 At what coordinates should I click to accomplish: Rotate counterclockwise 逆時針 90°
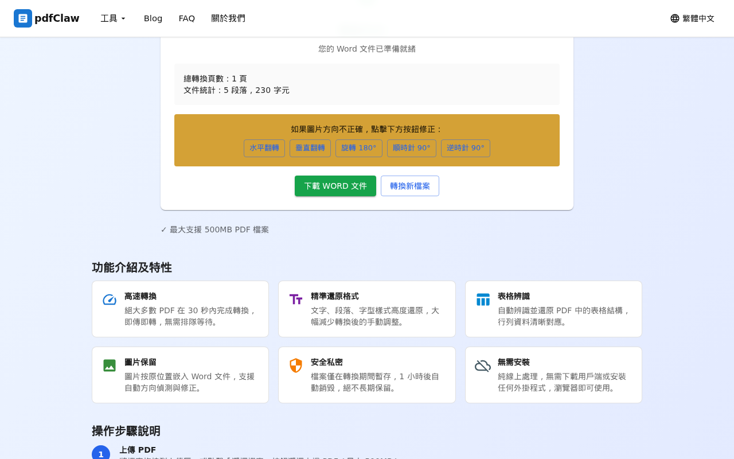tap(465, 148)
